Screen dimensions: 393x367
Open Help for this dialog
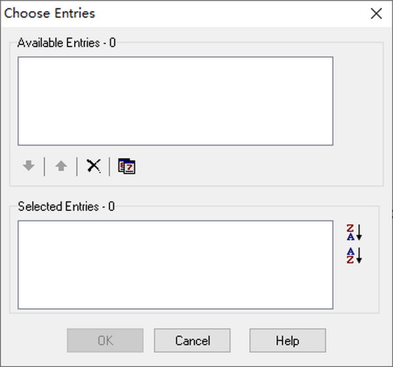[x=288, y=341]
